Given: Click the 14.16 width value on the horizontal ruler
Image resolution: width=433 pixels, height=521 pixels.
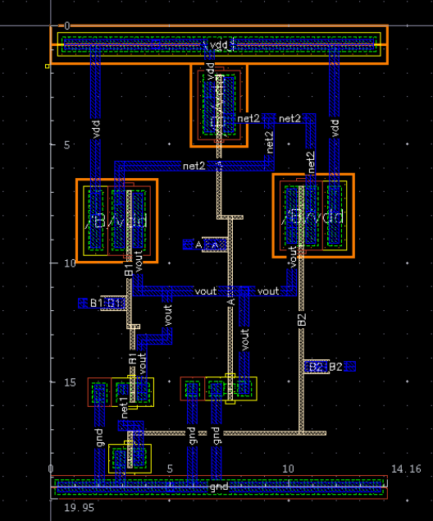Looking at the screenshot, I should pyautogui.click(x=406, y=468).
